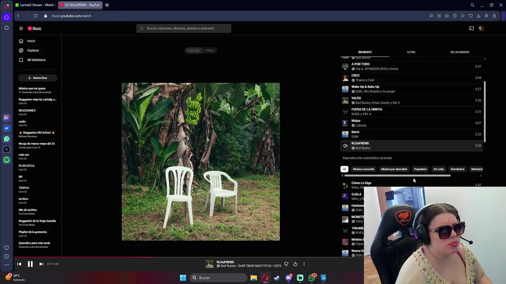This screenshot has height=284, width=506.
Task: Play queue song A POR TODO
Action: pos(411,66)
